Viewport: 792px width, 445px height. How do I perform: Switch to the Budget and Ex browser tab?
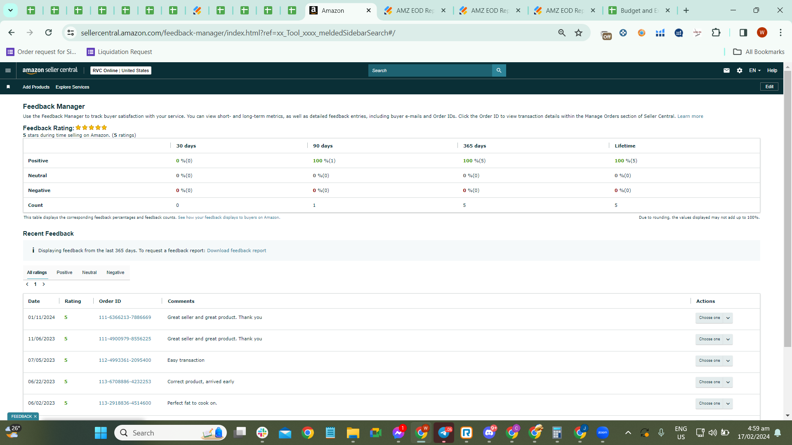coord(639,10)
